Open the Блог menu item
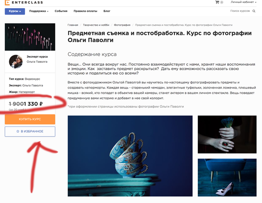 click(107, 11)
